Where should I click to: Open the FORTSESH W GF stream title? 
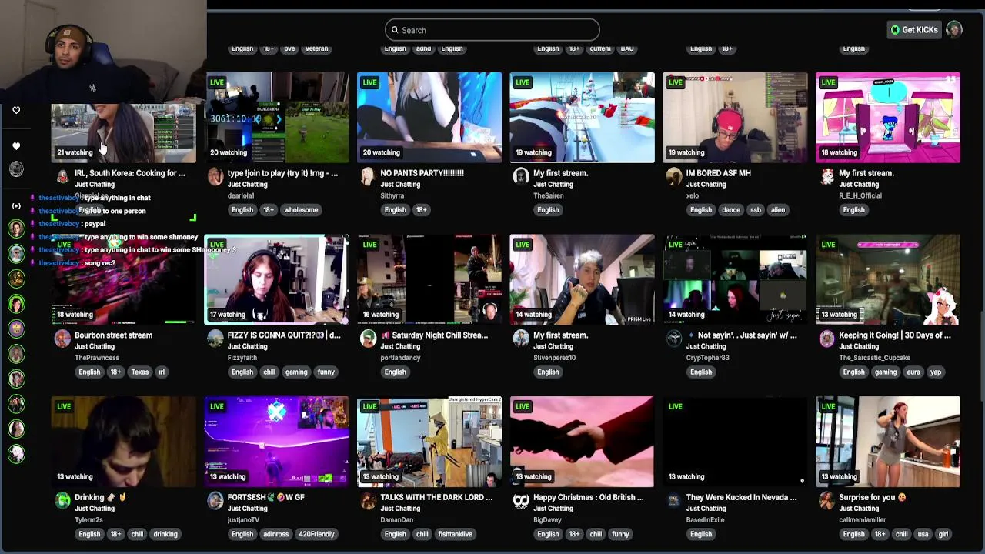[x=266, y=498]
